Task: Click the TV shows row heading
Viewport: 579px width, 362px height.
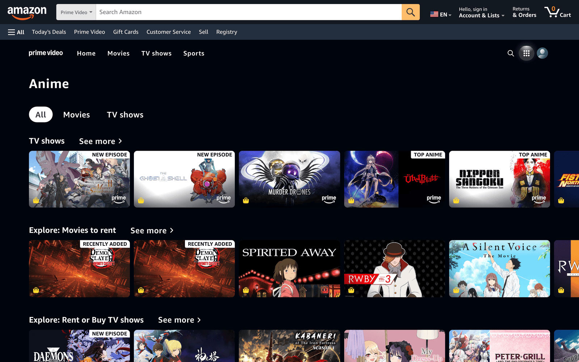Action: [47, 141]
